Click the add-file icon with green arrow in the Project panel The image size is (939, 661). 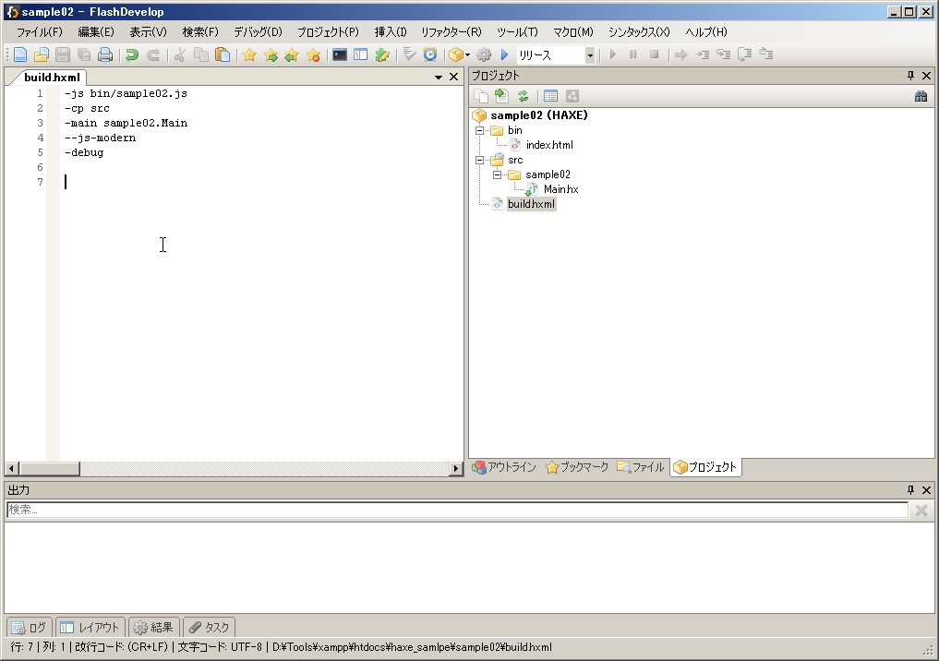[502, 96]
